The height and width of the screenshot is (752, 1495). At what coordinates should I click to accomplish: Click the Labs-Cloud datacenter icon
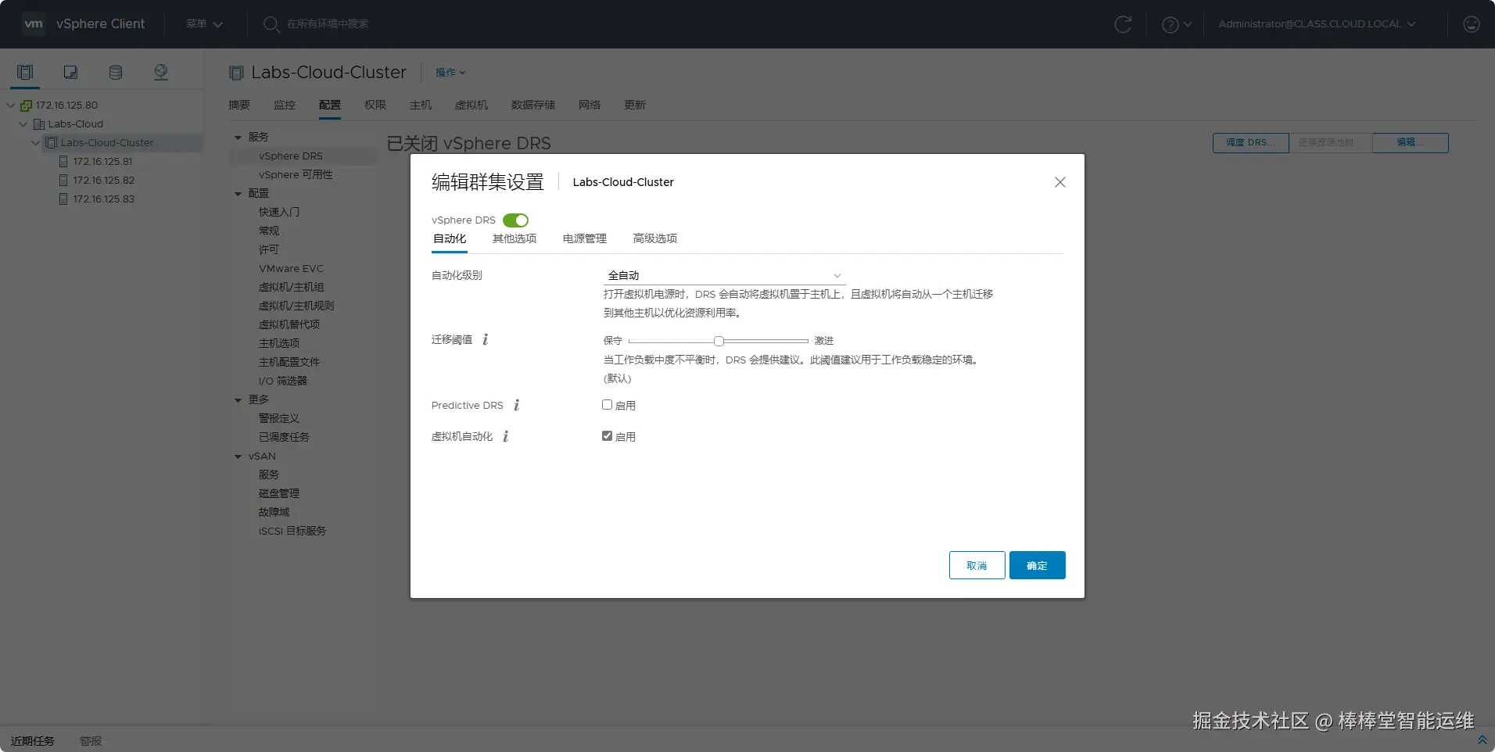(x=39, y=124)
